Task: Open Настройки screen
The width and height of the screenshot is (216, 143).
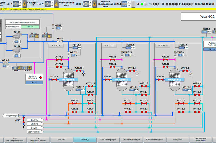Action: pos(177,140)
